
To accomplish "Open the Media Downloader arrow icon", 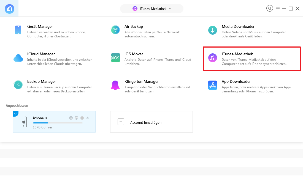I will tap(213, 30).
